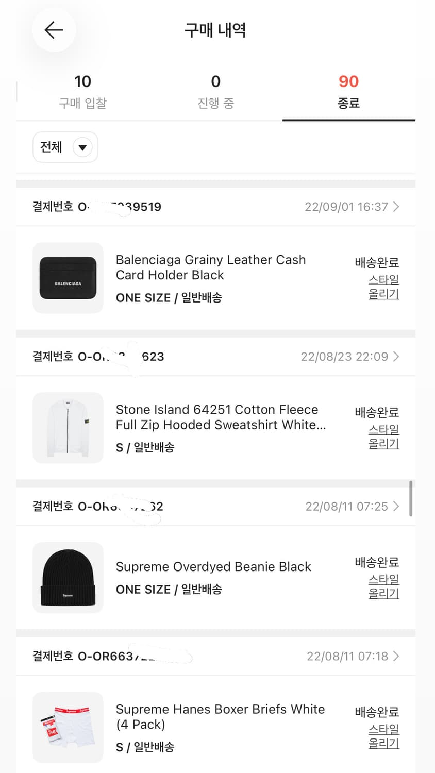Tap the Balenciaga card holder thumbnail
This screenshot has height=773, width=435.
click(68, 278)
